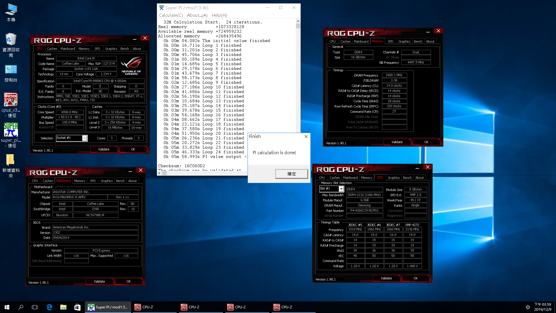Click Validate in the SPD window
The image size is (556, 313).
click(386, 278)
